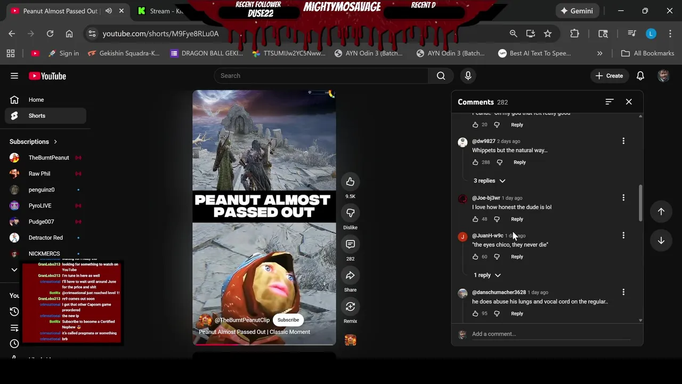This screenshot has height=384, width=682.
Task: Click the browser address bar URL
Action: tap(160, 34)
